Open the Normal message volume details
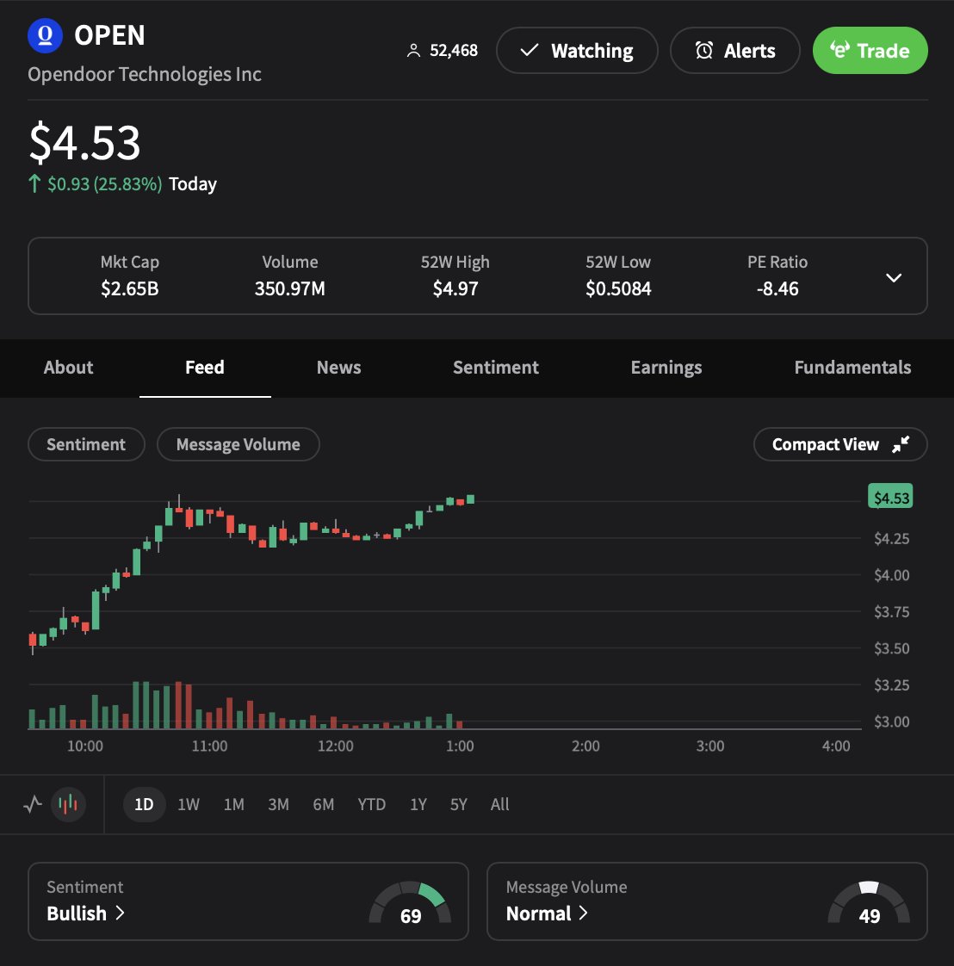Screen dimensions: 954x966 pos(547,913)
